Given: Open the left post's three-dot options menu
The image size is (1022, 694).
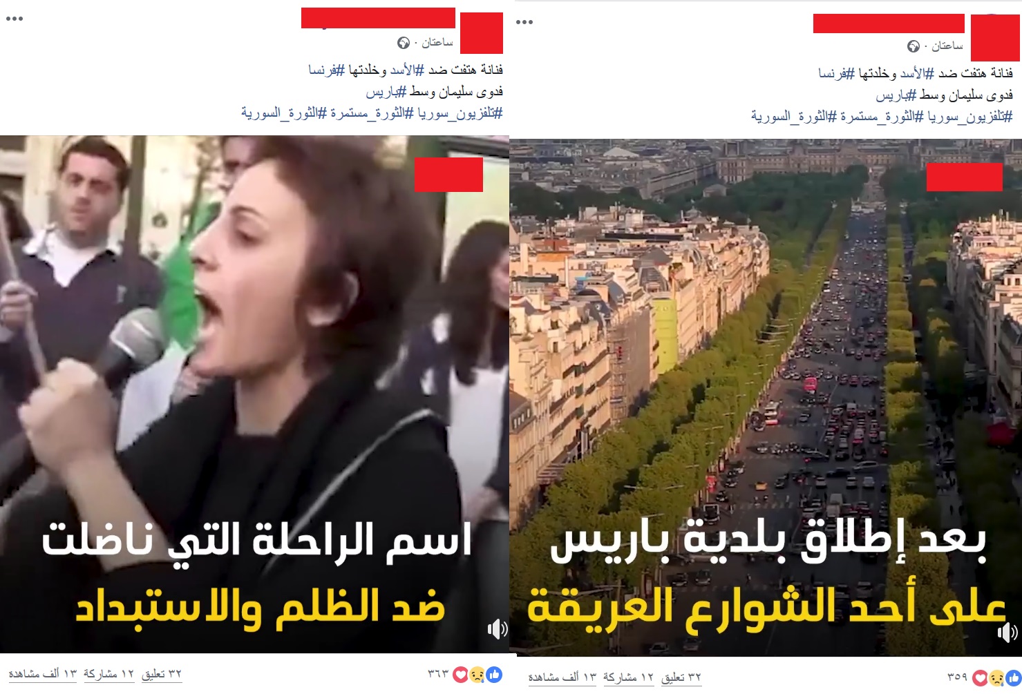Looking at the screenshot, I should coord(15,19).
